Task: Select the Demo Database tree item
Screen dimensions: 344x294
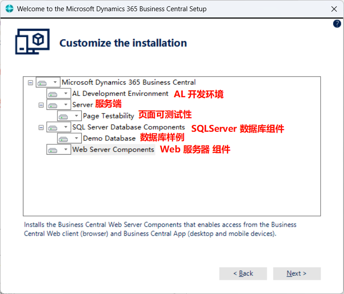Action: [x=109, y=138]
